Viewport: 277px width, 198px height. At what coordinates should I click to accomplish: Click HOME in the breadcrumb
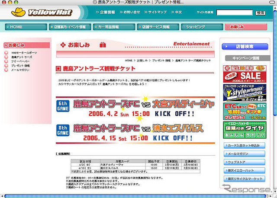pyautogui.click(x=129, y=61)
